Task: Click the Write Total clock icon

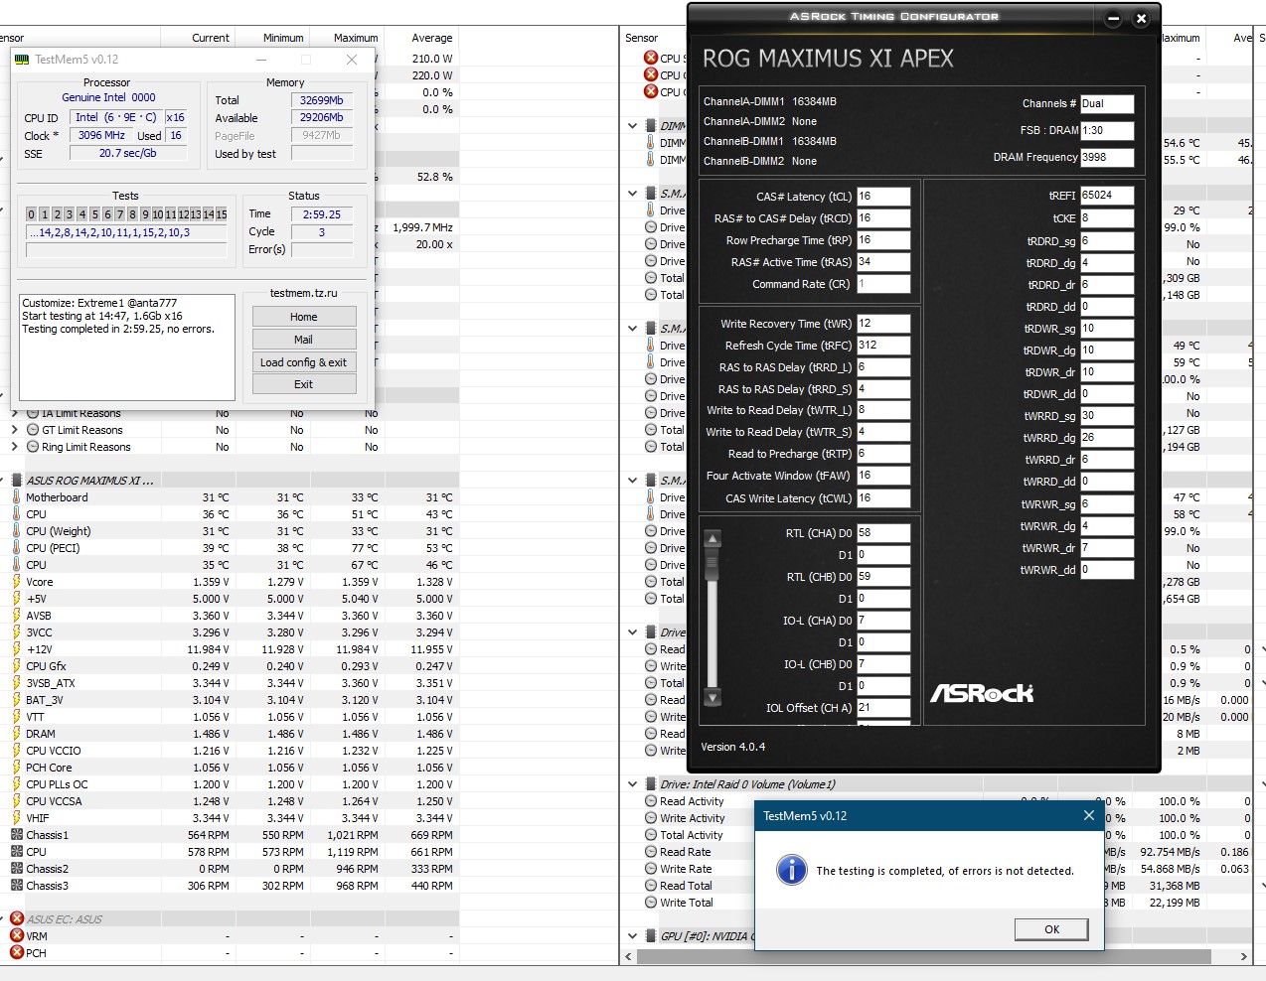Action: tap(651, 903)
